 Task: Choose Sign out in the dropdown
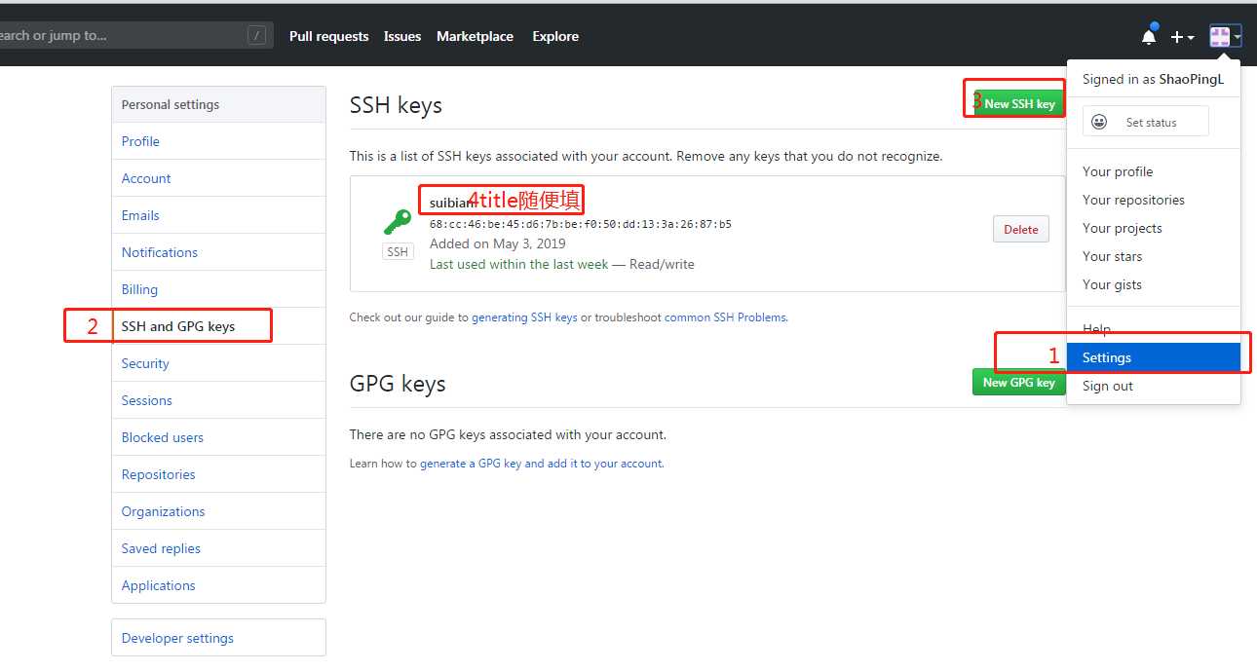click(1108, 386)
